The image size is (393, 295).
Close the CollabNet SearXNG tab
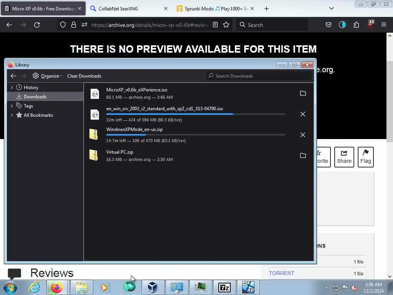tap(166, 8)
